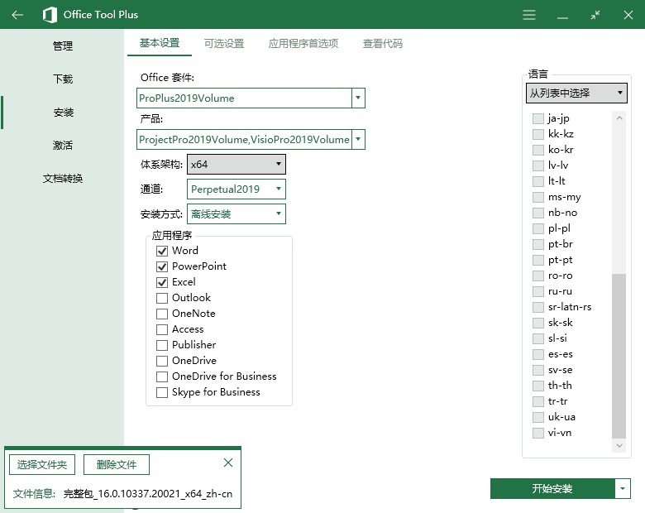The height and width of the screenshot is (513, 645).
Task: Check the vi-vn language checkbox
Action: (538, 433)
